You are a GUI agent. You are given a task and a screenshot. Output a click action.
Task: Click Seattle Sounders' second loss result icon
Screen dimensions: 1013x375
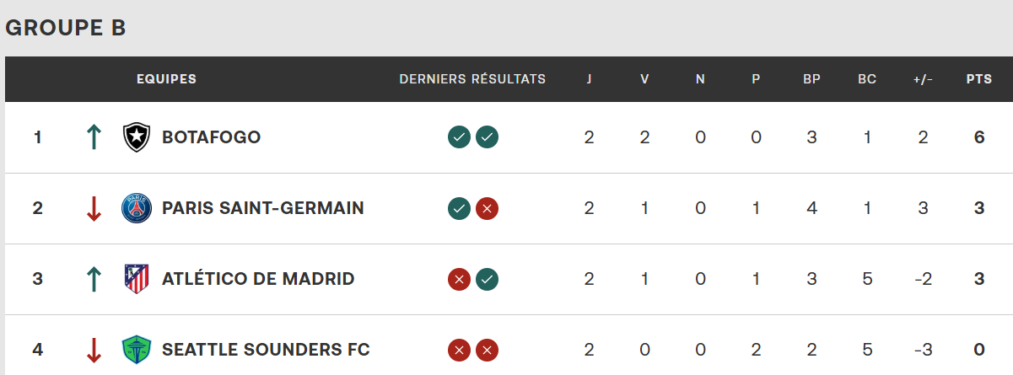(x=487, y=349)
